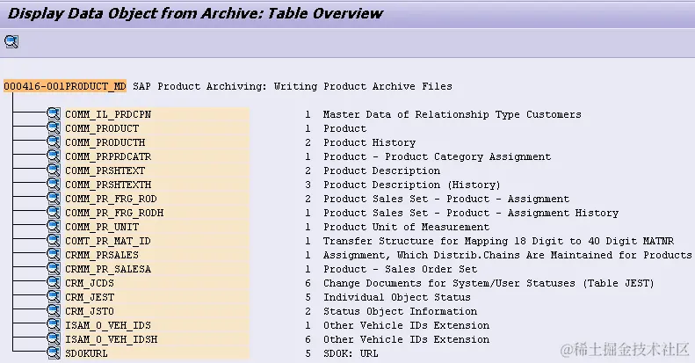Open detail icon for COMM_PRODUCT
695x363 pixels.
tap(54, 128)
